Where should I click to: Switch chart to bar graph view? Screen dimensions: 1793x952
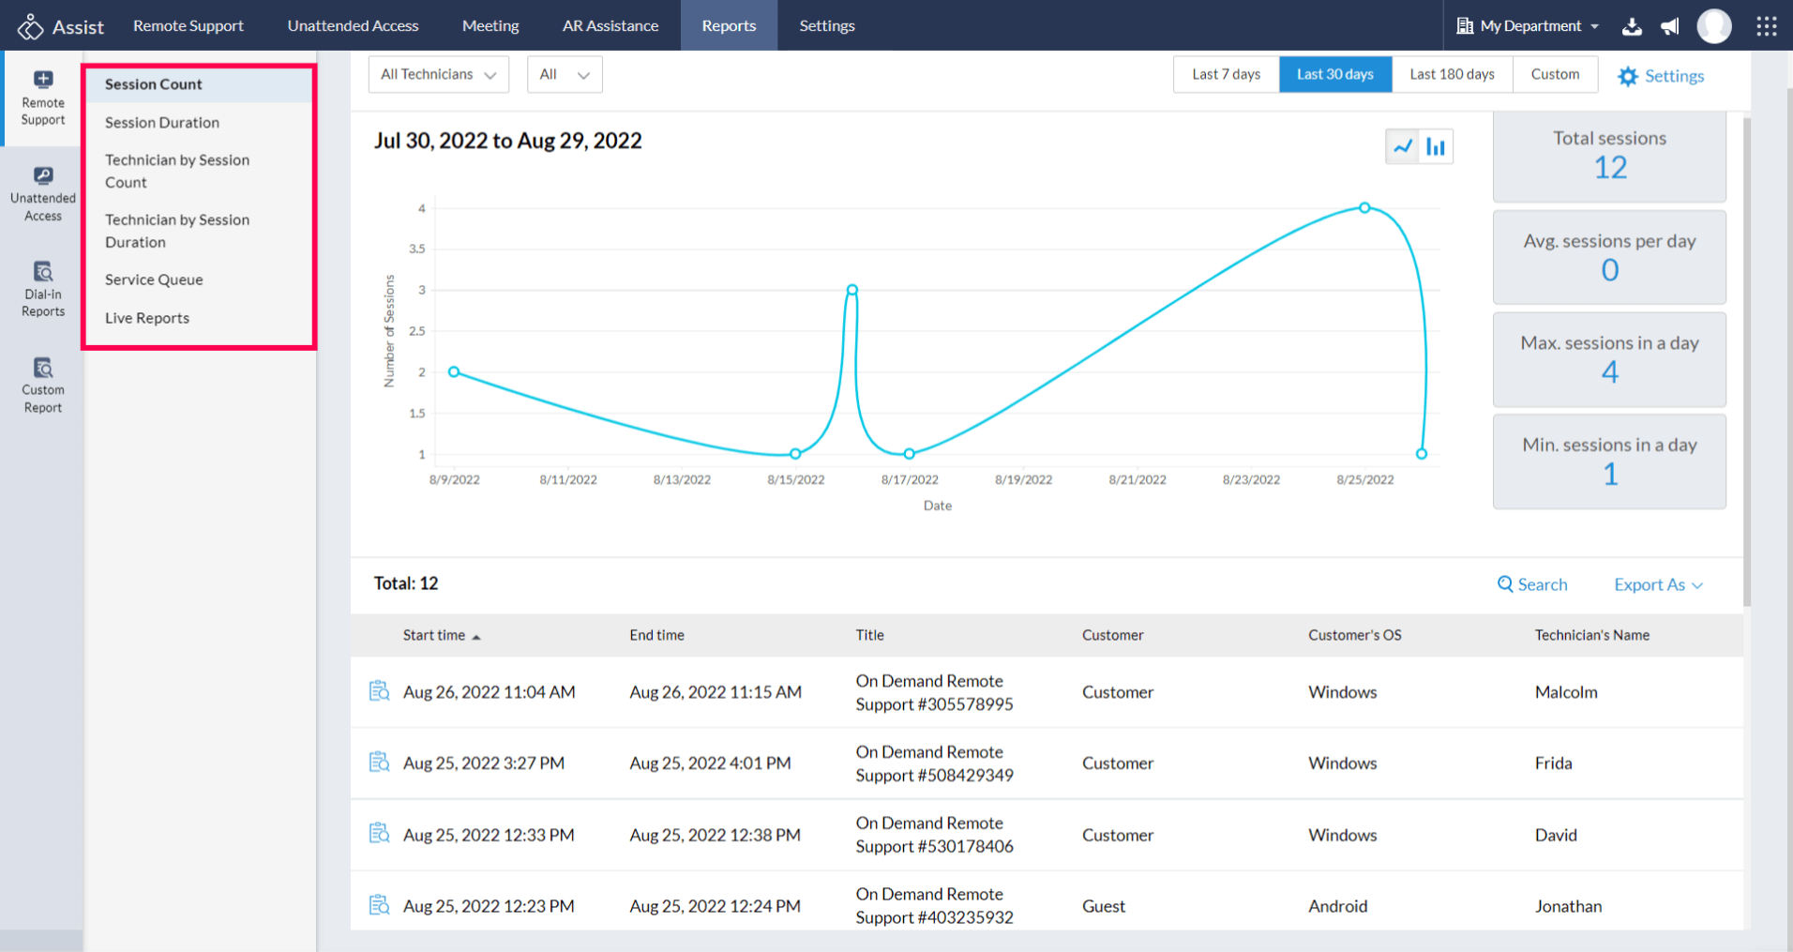[x=1436, y=146]
